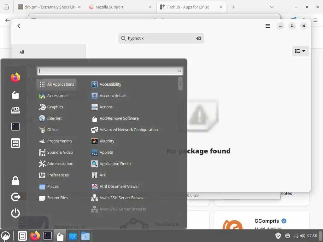Open file manager from favorites sidebar
The width and height of the screenshot is (323, 242).
click(x=15, y=143)
